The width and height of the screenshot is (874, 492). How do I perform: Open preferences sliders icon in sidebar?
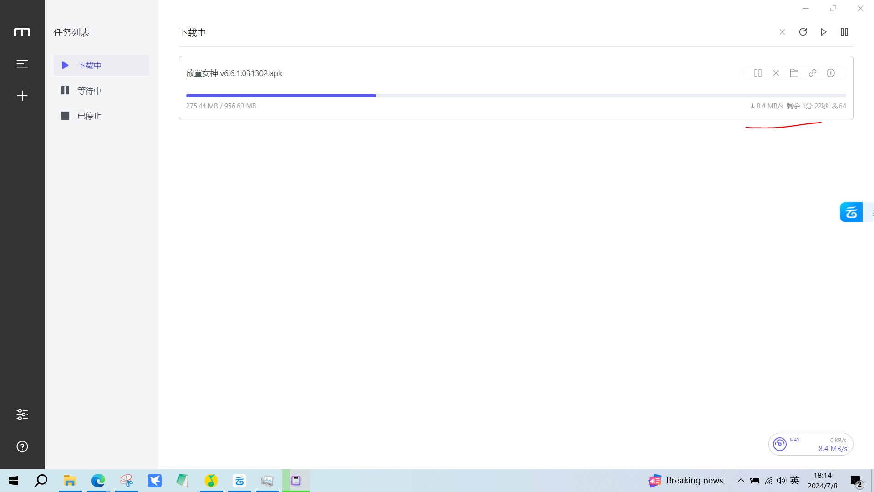(22, 415)
